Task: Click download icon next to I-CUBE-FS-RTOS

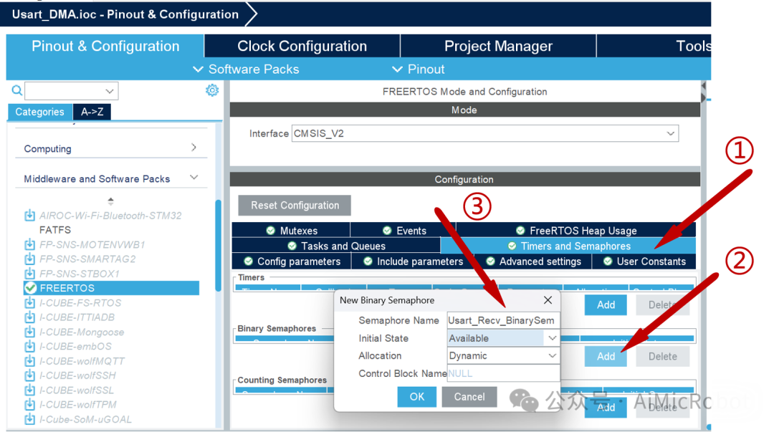Action: pos(30,302)
